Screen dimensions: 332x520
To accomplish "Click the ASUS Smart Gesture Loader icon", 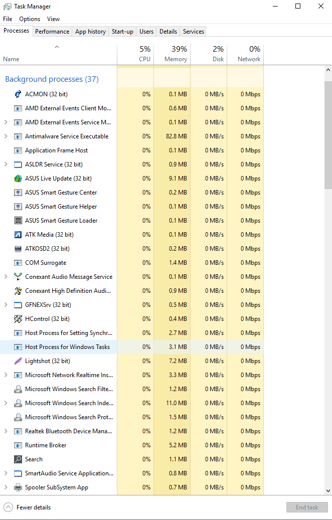I will coord(18,221).
